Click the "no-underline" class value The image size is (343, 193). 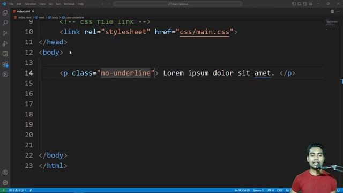[x=125, y=73]
